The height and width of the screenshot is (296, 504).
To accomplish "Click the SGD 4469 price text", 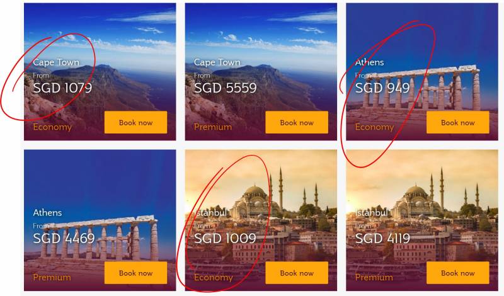I will tap(64, 238).
